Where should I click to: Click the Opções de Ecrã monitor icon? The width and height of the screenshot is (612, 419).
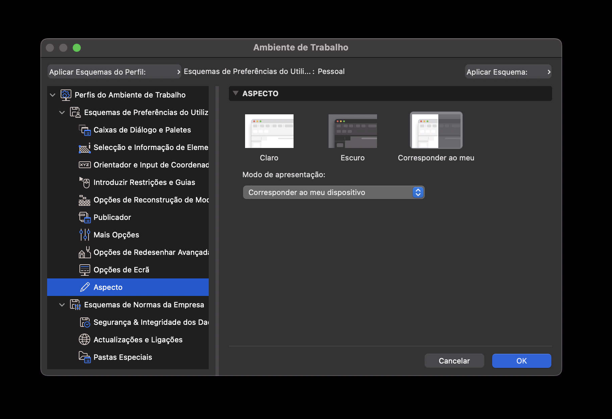(x=84, y=270)
